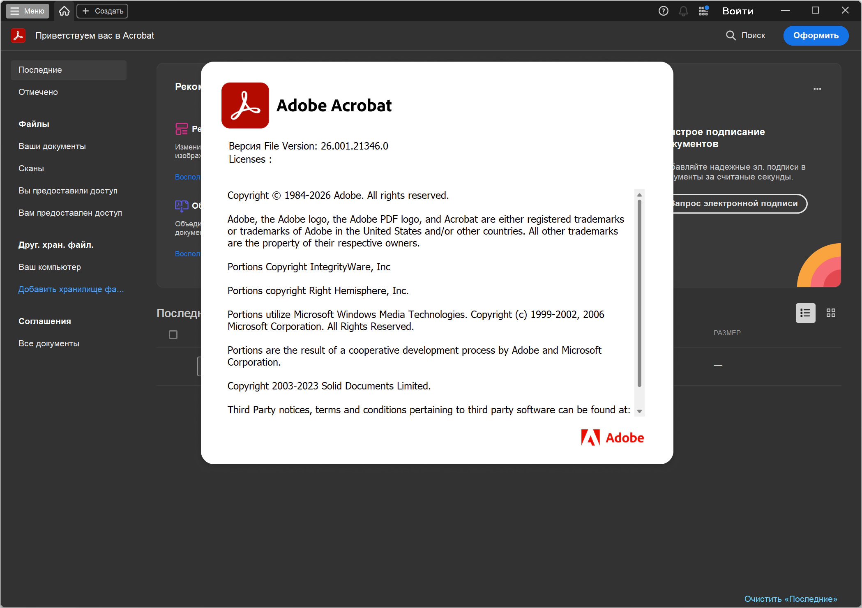The image size is (862, 608).
Task: Open the notifications bell icon
Action: point(683,11)
